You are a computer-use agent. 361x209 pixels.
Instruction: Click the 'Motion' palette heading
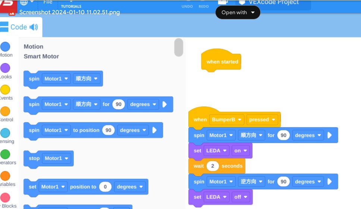click(34, 47)
